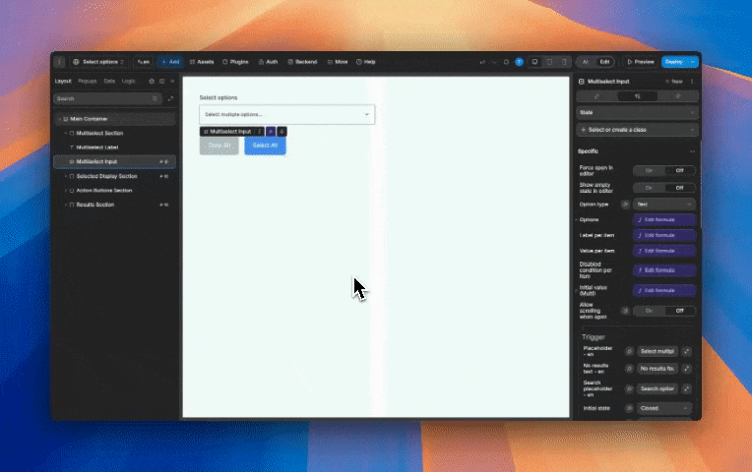The image size is (752, 472).
Task: Open the Plugins menu
Action: 235,62
